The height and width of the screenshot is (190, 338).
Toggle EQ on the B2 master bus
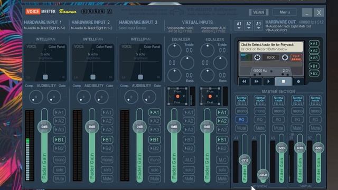pyautogui.click(x=315, y=120)
